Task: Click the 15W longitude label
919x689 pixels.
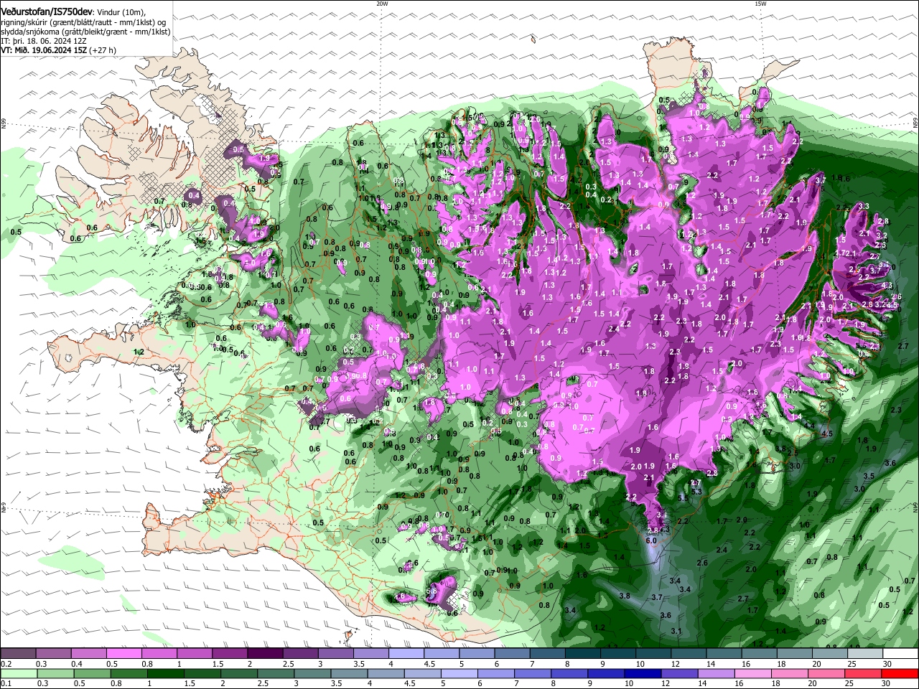Action: coord(760,4)
